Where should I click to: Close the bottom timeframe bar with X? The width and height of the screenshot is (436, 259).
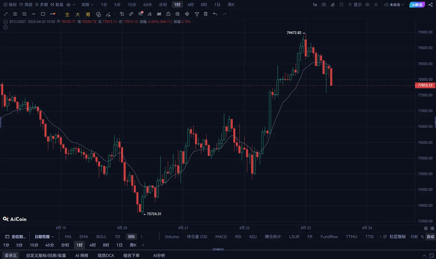(x=143, y=245)
